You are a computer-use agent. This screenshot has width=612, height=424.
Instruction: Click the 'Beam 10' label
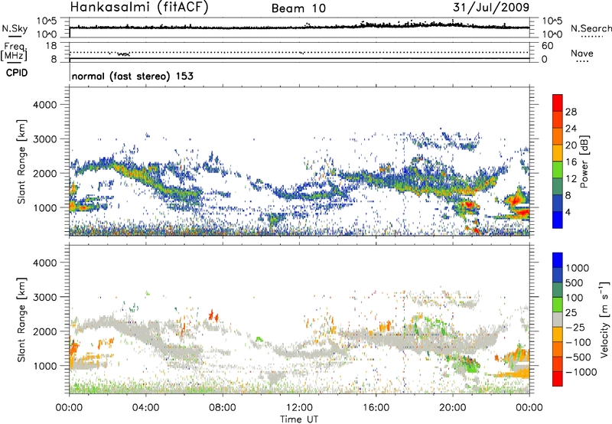tap(298, 8)
